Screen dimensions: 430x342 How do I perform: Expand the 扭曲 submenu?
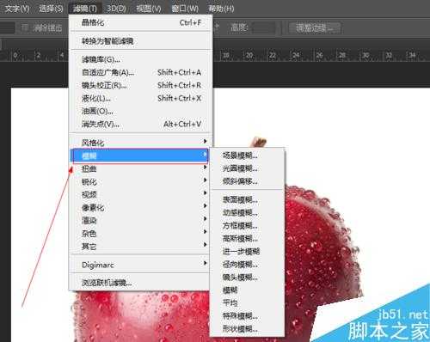(140, 168)
